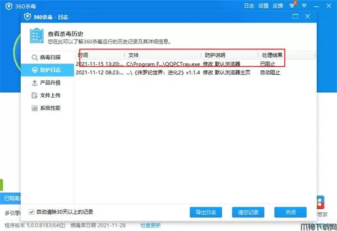
Task: Open the 产品升级 log section
Action: click(x=48, y=83)
